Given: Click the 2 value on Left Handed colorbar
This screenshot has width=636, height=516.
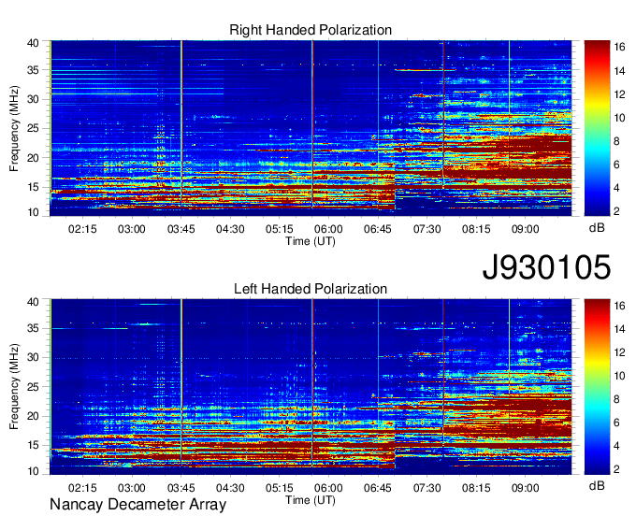Looking at the screenshot, I should point(616,469).
